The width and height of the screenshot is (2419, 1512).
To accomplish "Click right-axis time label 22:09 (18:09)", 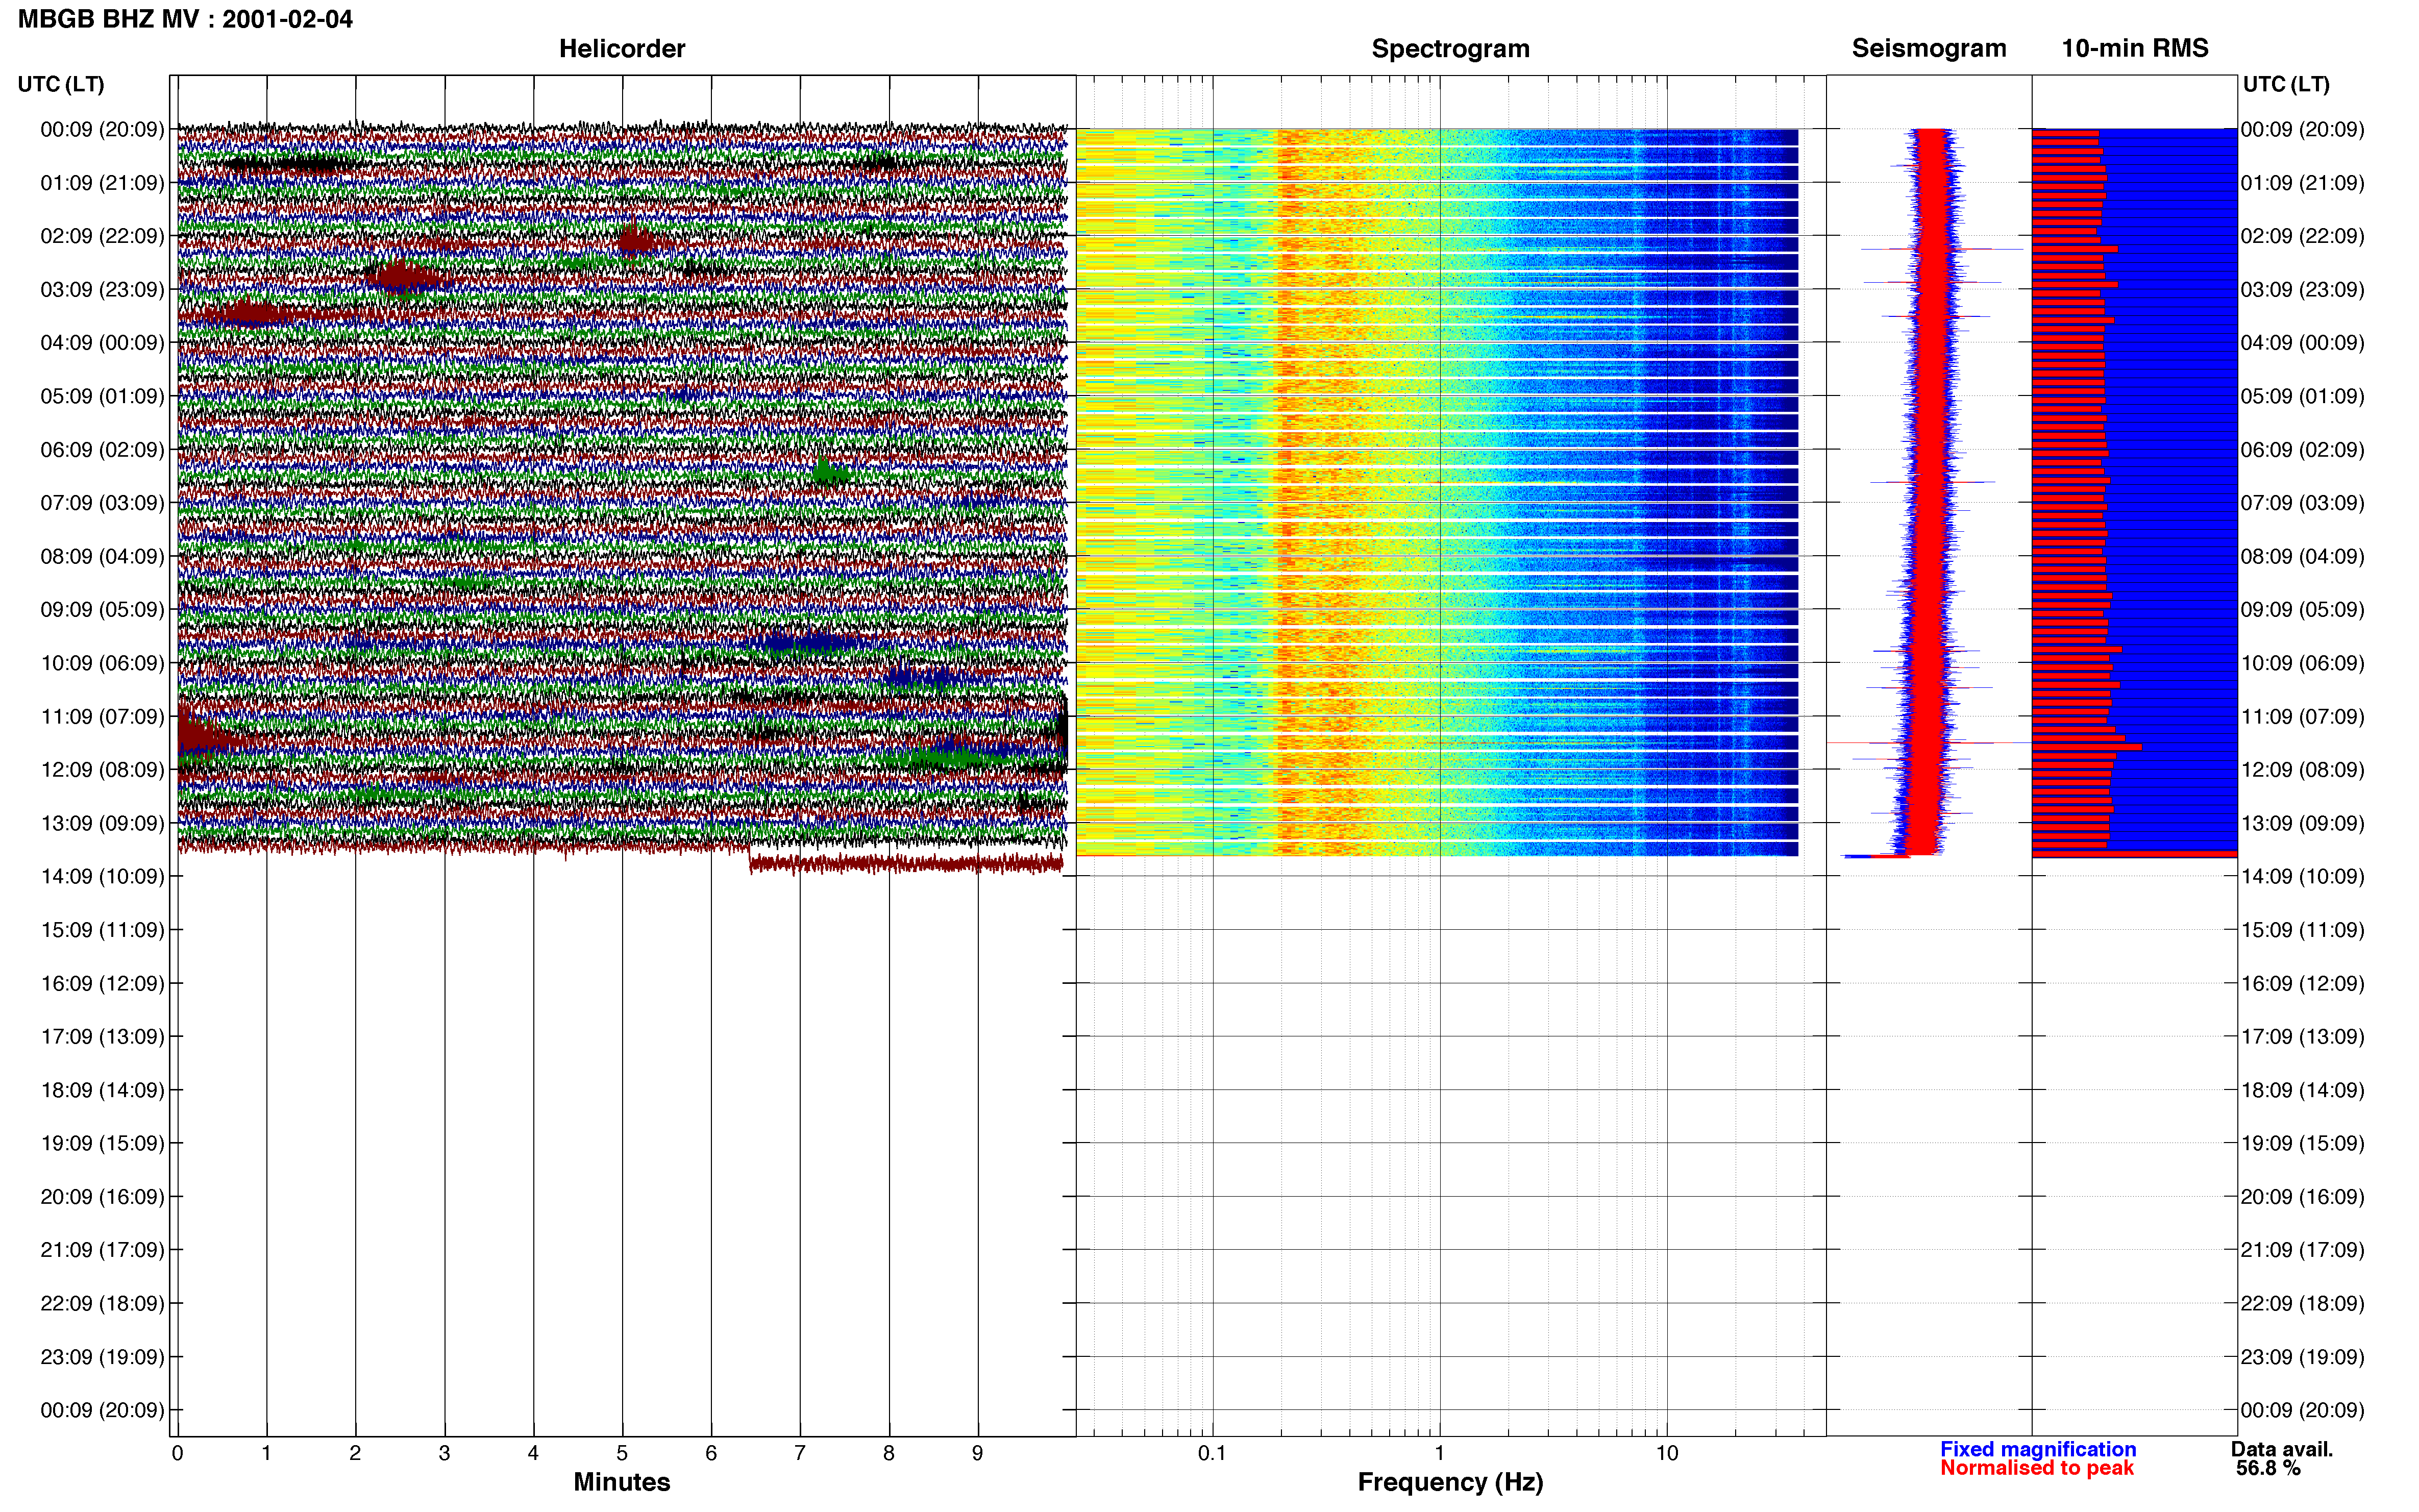I will coord(2302,1304).
